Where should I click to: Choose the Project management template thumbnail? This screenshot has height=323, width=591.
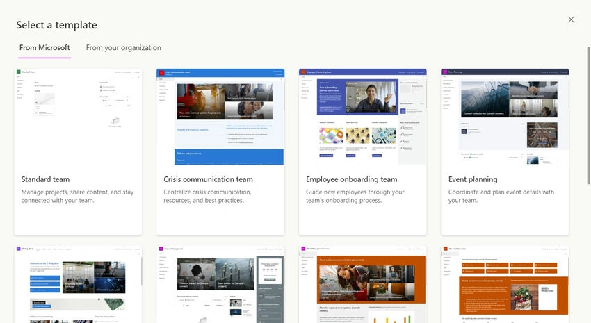pyautogui.click(x=220, y=284)
